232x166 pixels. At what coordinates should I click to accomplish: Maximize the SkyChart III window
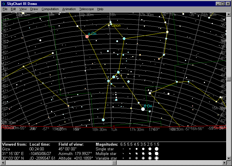[223, 4]
